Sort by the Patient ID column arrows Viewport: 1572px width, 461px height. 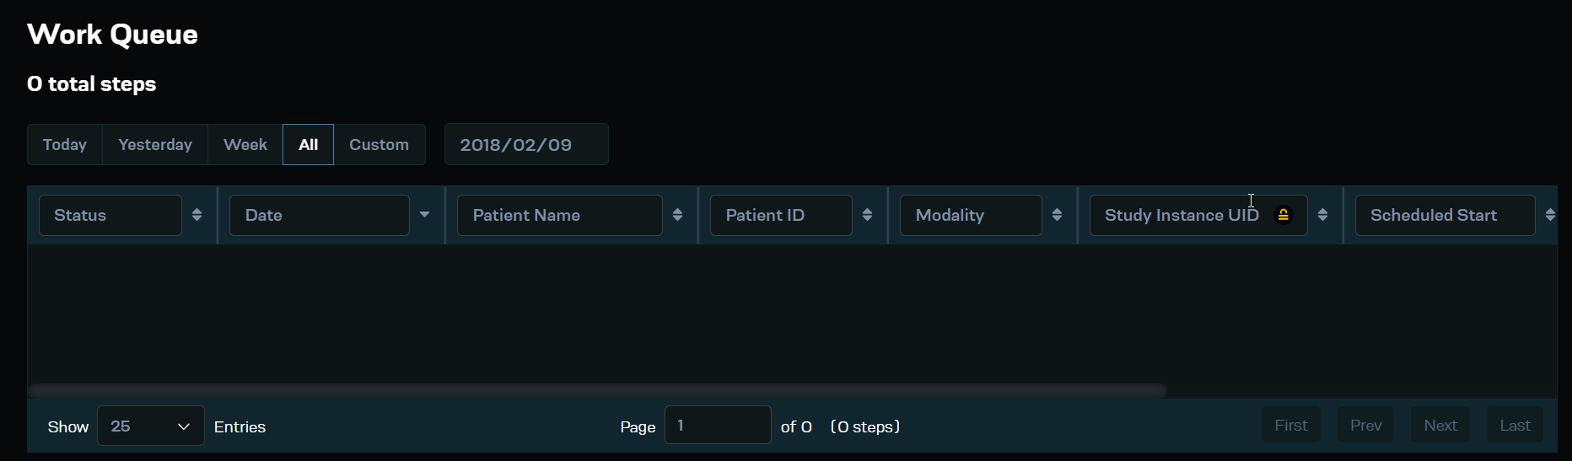pyautogui.click(x=867, y=215)
